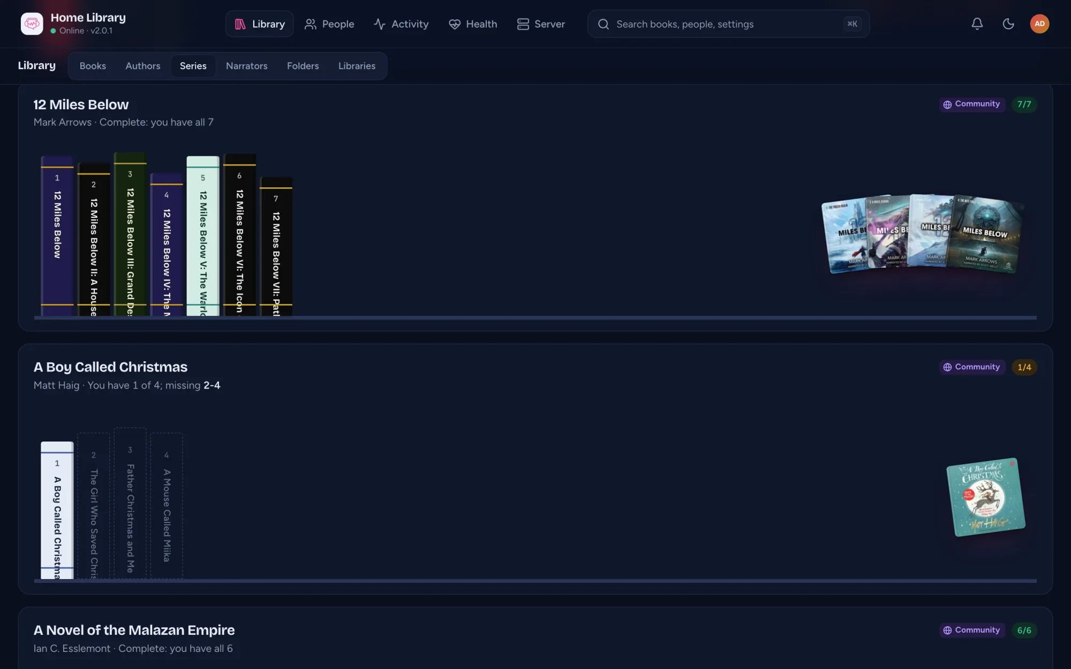Click the Mark Arrows author subtitle
This screenshot has width=1071, height=669.
point(63,123)
